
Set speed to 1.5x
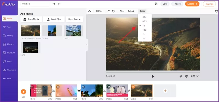click(145, 30)
